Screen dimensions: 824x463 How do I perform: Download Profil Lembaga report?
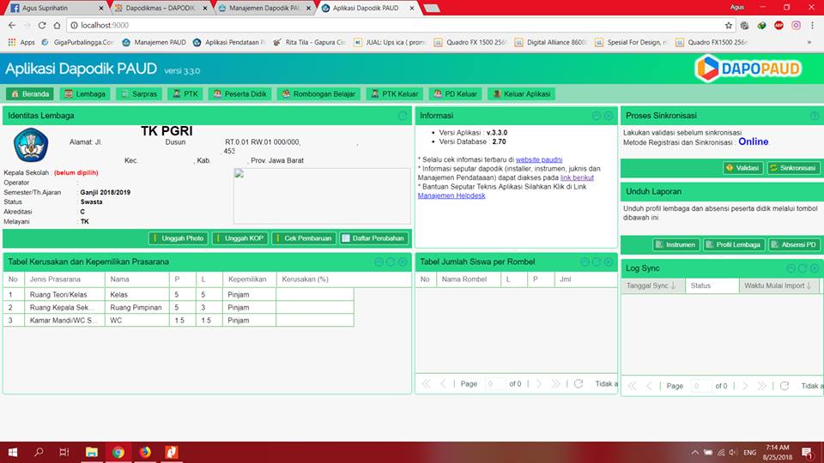734,244
